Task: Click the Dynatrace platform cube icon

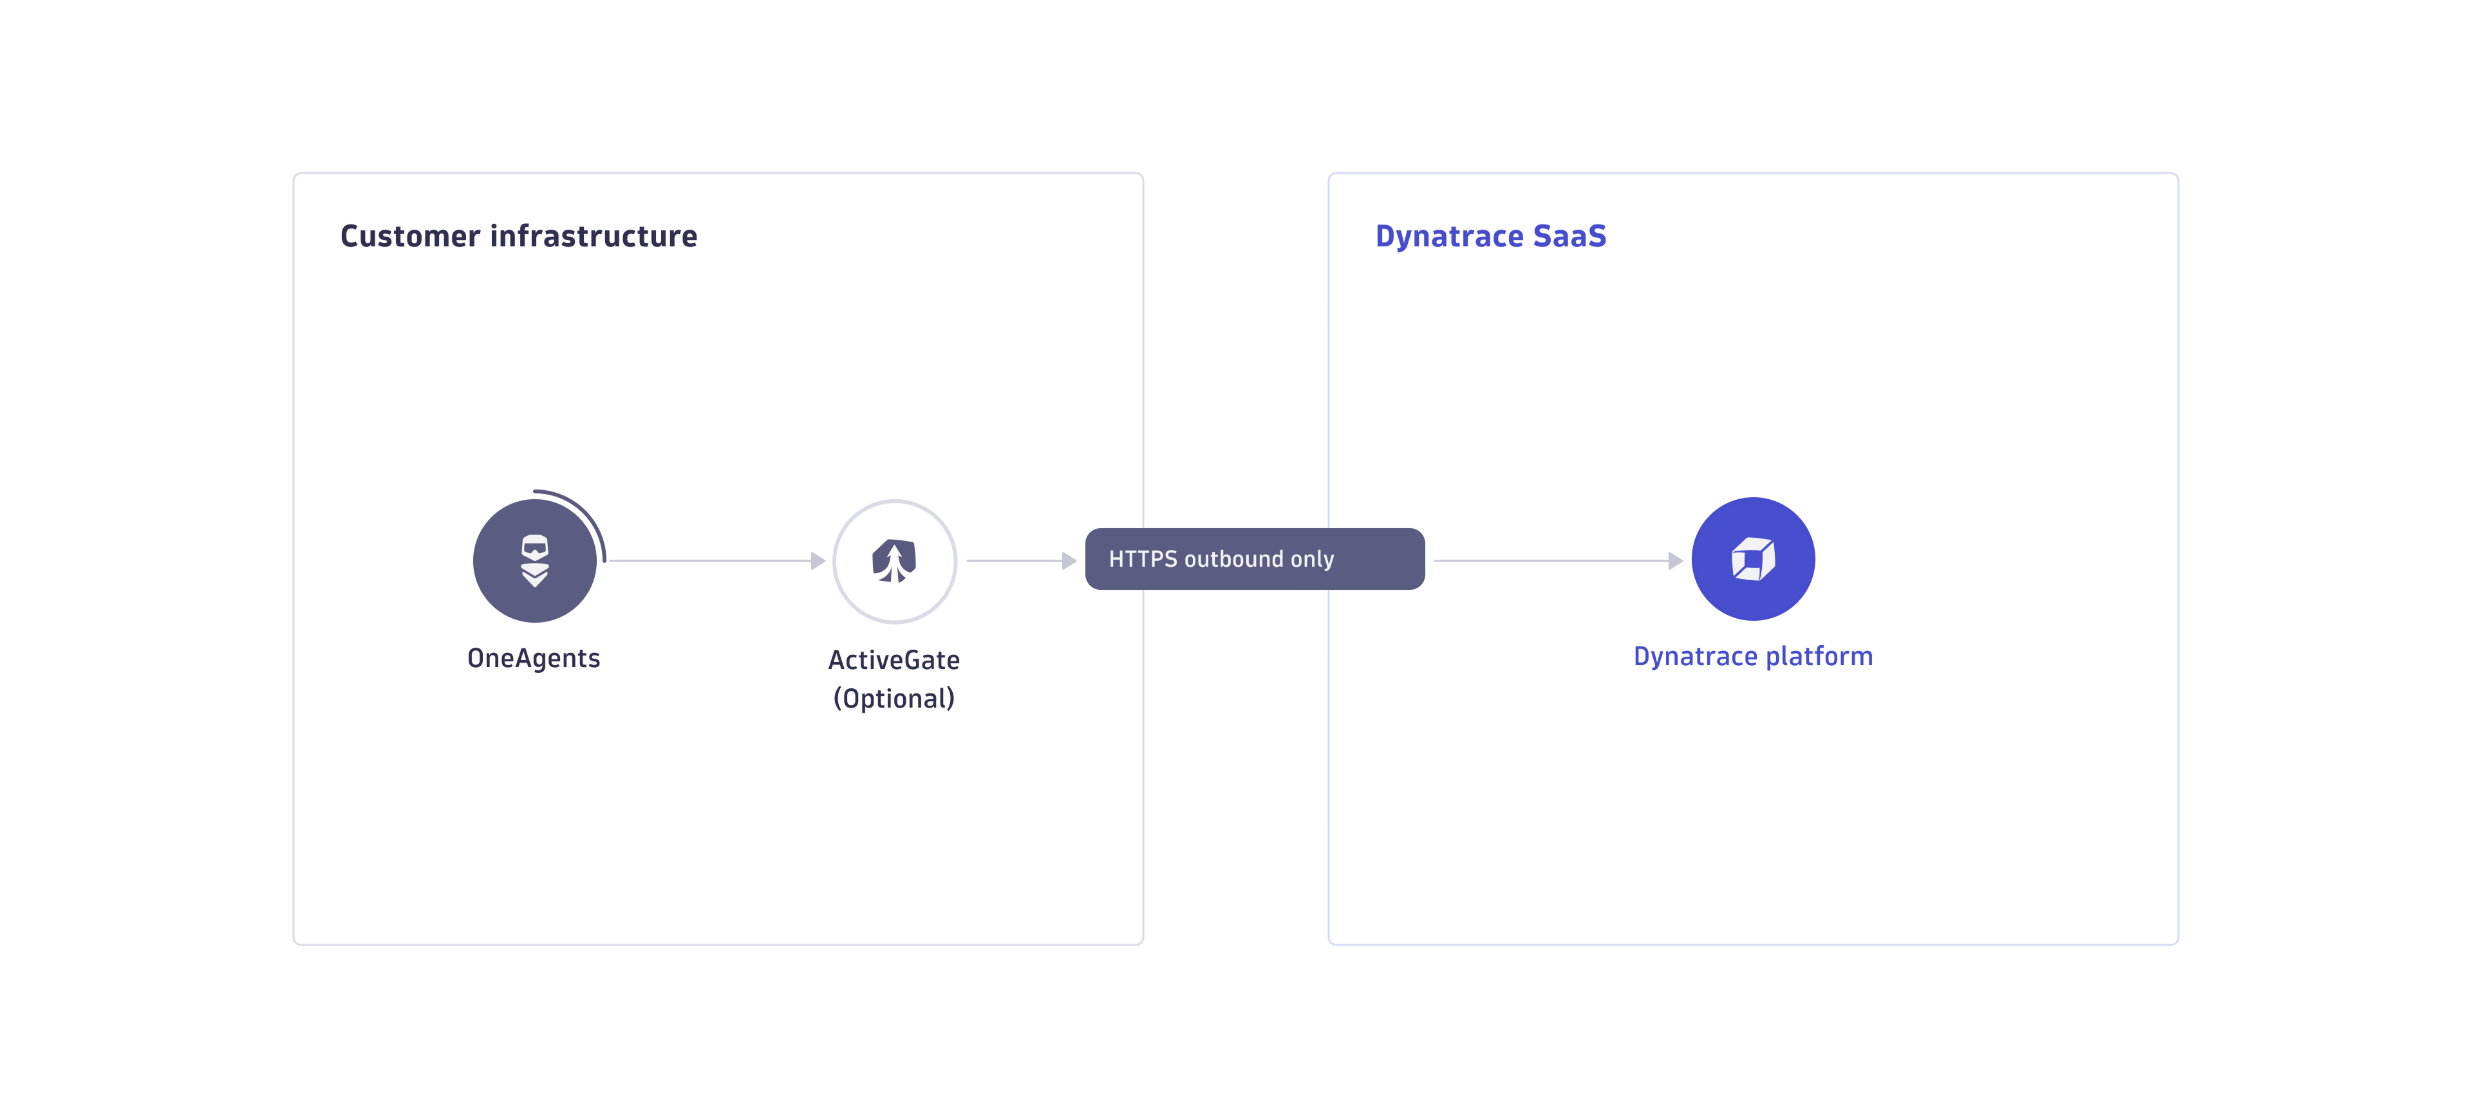Action: tap(1752, 559)
